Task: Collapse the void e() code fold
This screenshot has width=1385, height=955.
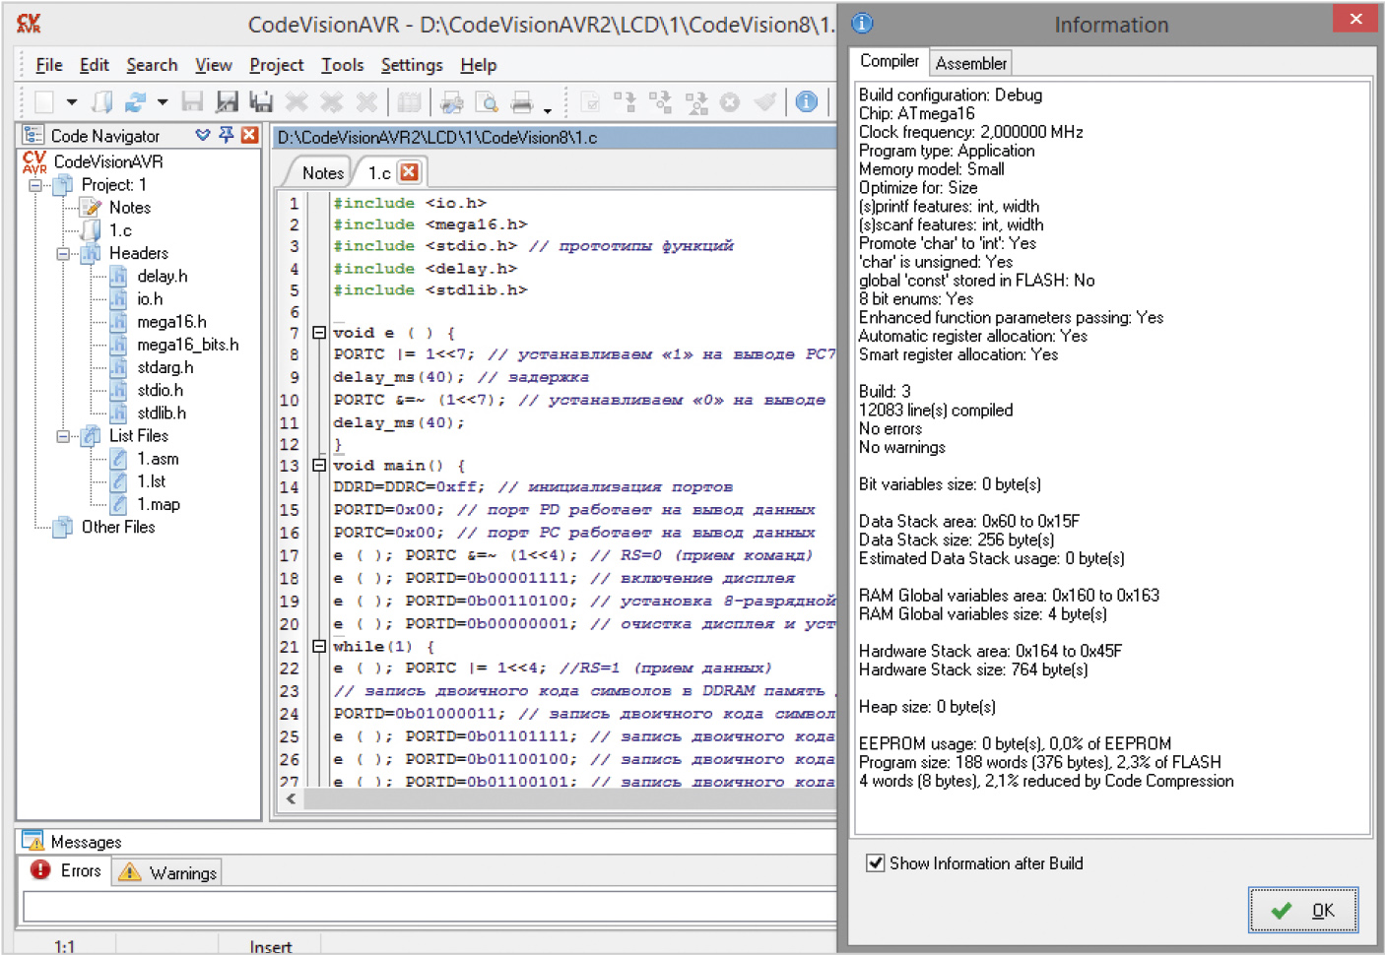Action: (x=319, y=333)
